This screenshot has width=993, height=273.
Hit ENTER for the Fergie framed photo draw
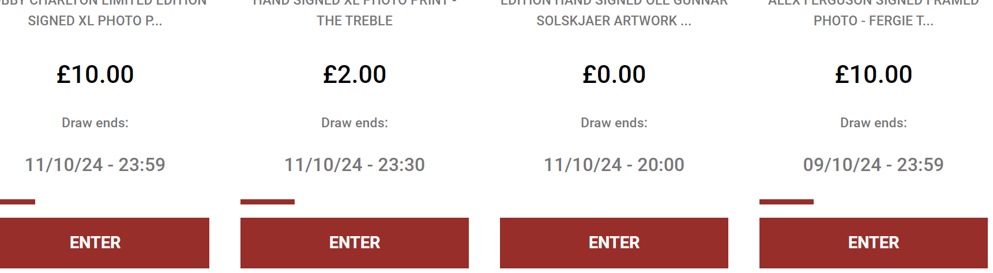[873, 242]
